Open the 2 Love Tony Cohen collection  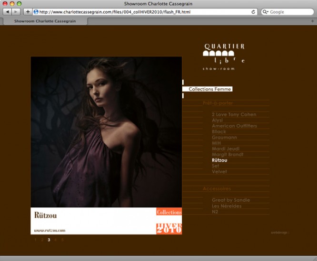coord(234,114)
